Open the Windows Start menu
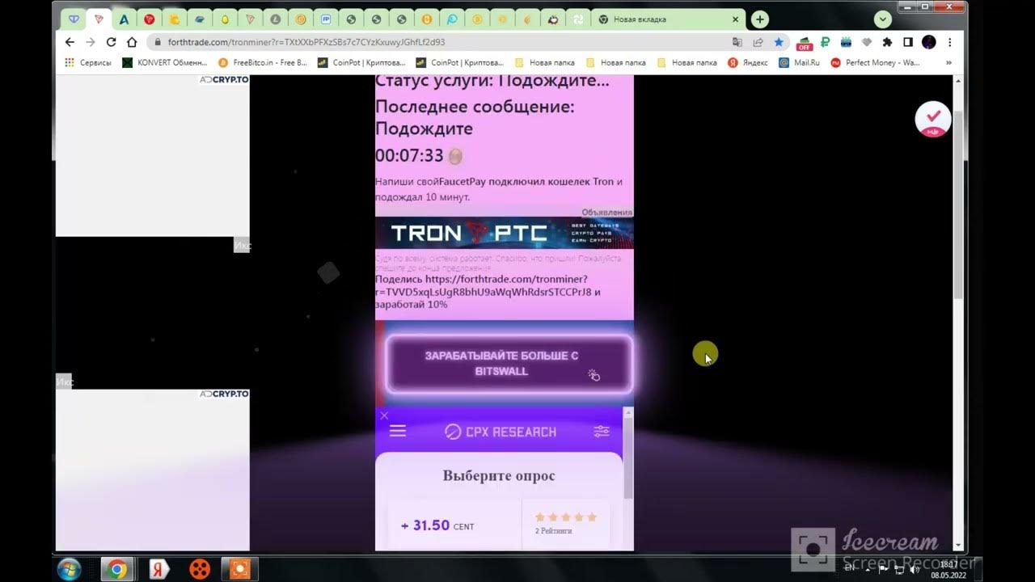 (69, 569)
